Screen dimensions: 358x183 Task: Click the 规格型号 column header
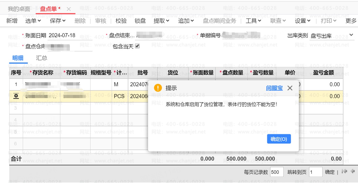point(101,73)
